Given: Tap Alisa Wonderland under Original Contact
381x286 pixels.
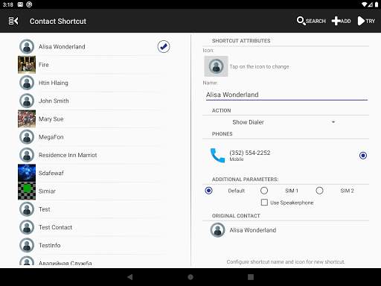Looking at the screenshot, I should pyautogui.click(x=253, y=230).
